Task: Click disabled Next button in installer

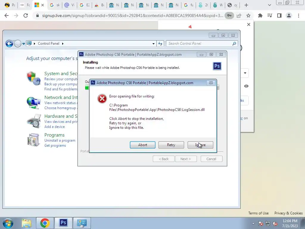Action: click(186, 159)
